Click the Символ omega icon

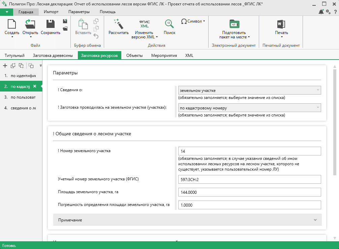pyautogui.click(x=184, y=21)
